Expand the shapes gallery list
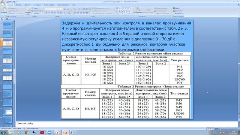 tap(132, 13)
